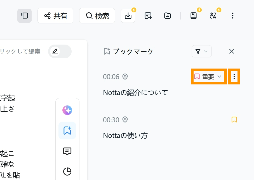Click the yellow bookmark icon for 00:30
This screenshot has height=180, width=254.
pos(234,120)
